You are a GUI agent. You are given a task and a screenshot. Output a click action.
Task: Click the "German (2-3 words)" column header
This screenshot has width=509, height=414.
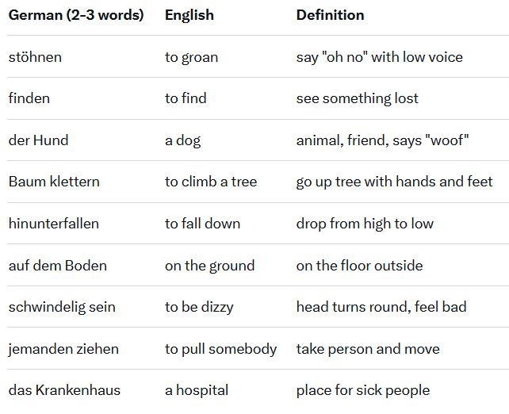76,15
